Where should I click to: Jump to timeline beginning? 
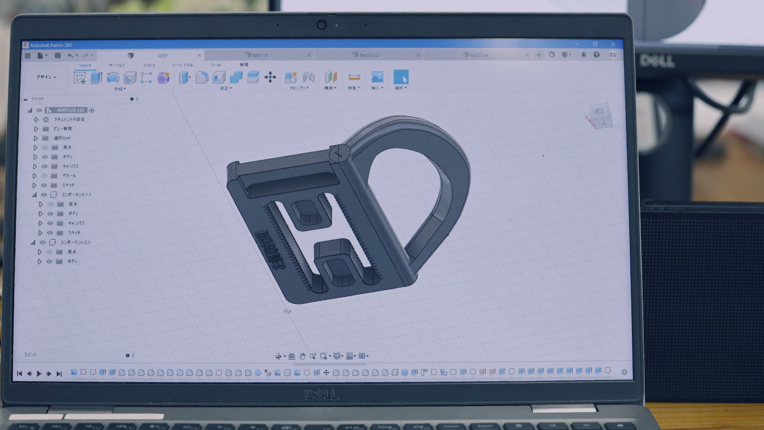point(20,374)
